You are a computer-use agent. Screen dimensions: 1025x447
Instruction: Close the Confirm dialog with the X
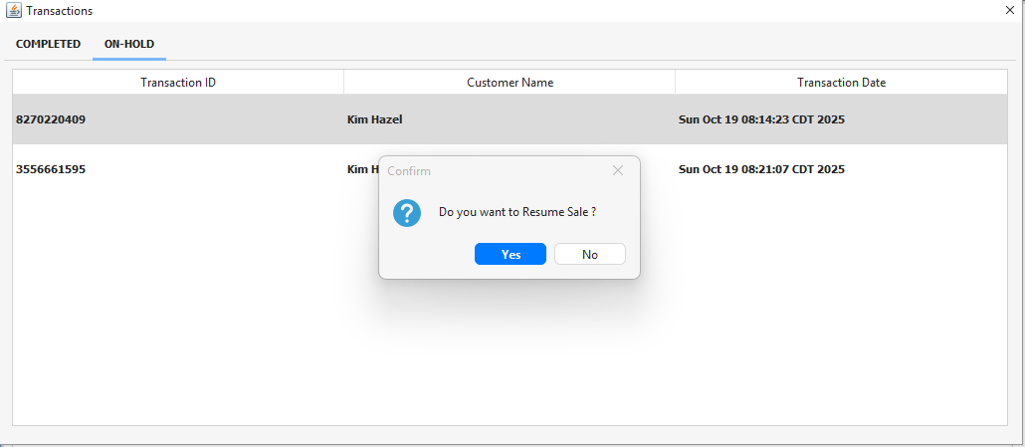[618, 170]
